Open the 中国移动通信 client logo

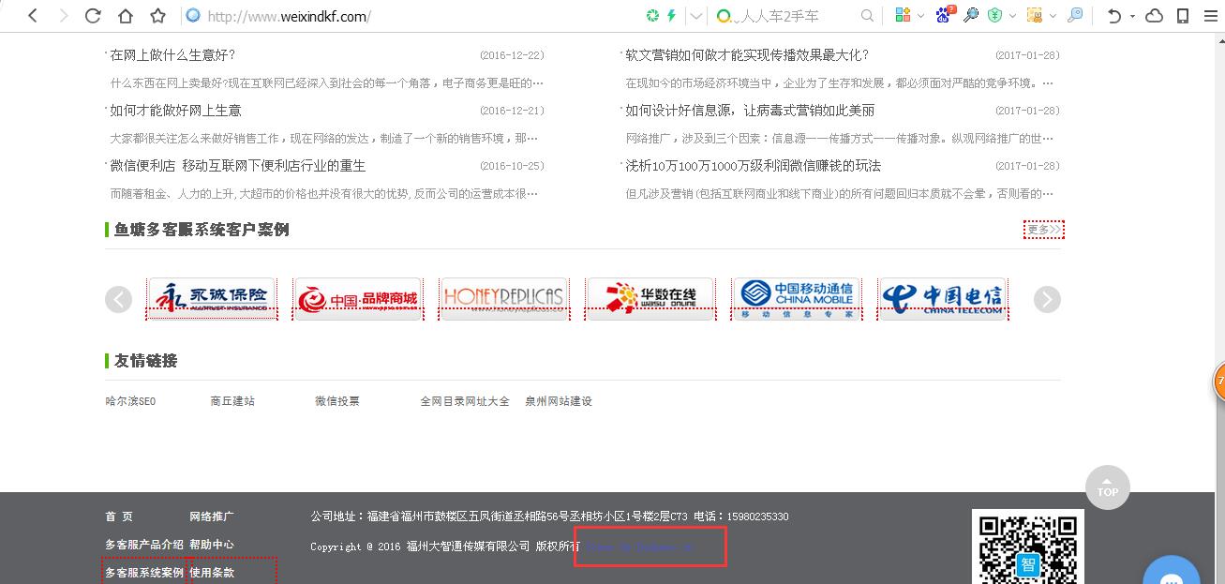[797, 299]
